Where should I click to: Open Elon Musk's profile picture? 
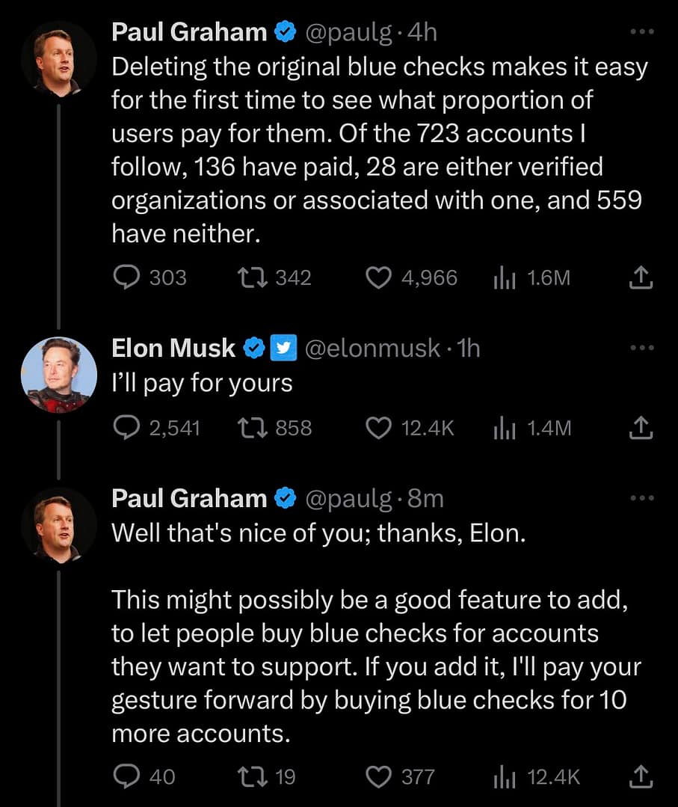58,374
